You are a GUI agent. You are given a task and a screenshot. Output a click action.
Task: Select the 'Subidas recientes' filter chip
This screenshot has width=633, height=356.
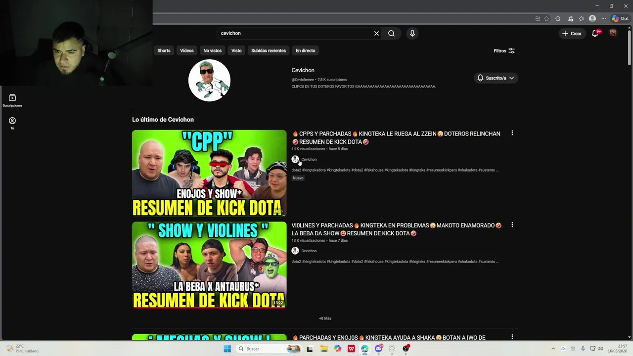click(269, 50)
